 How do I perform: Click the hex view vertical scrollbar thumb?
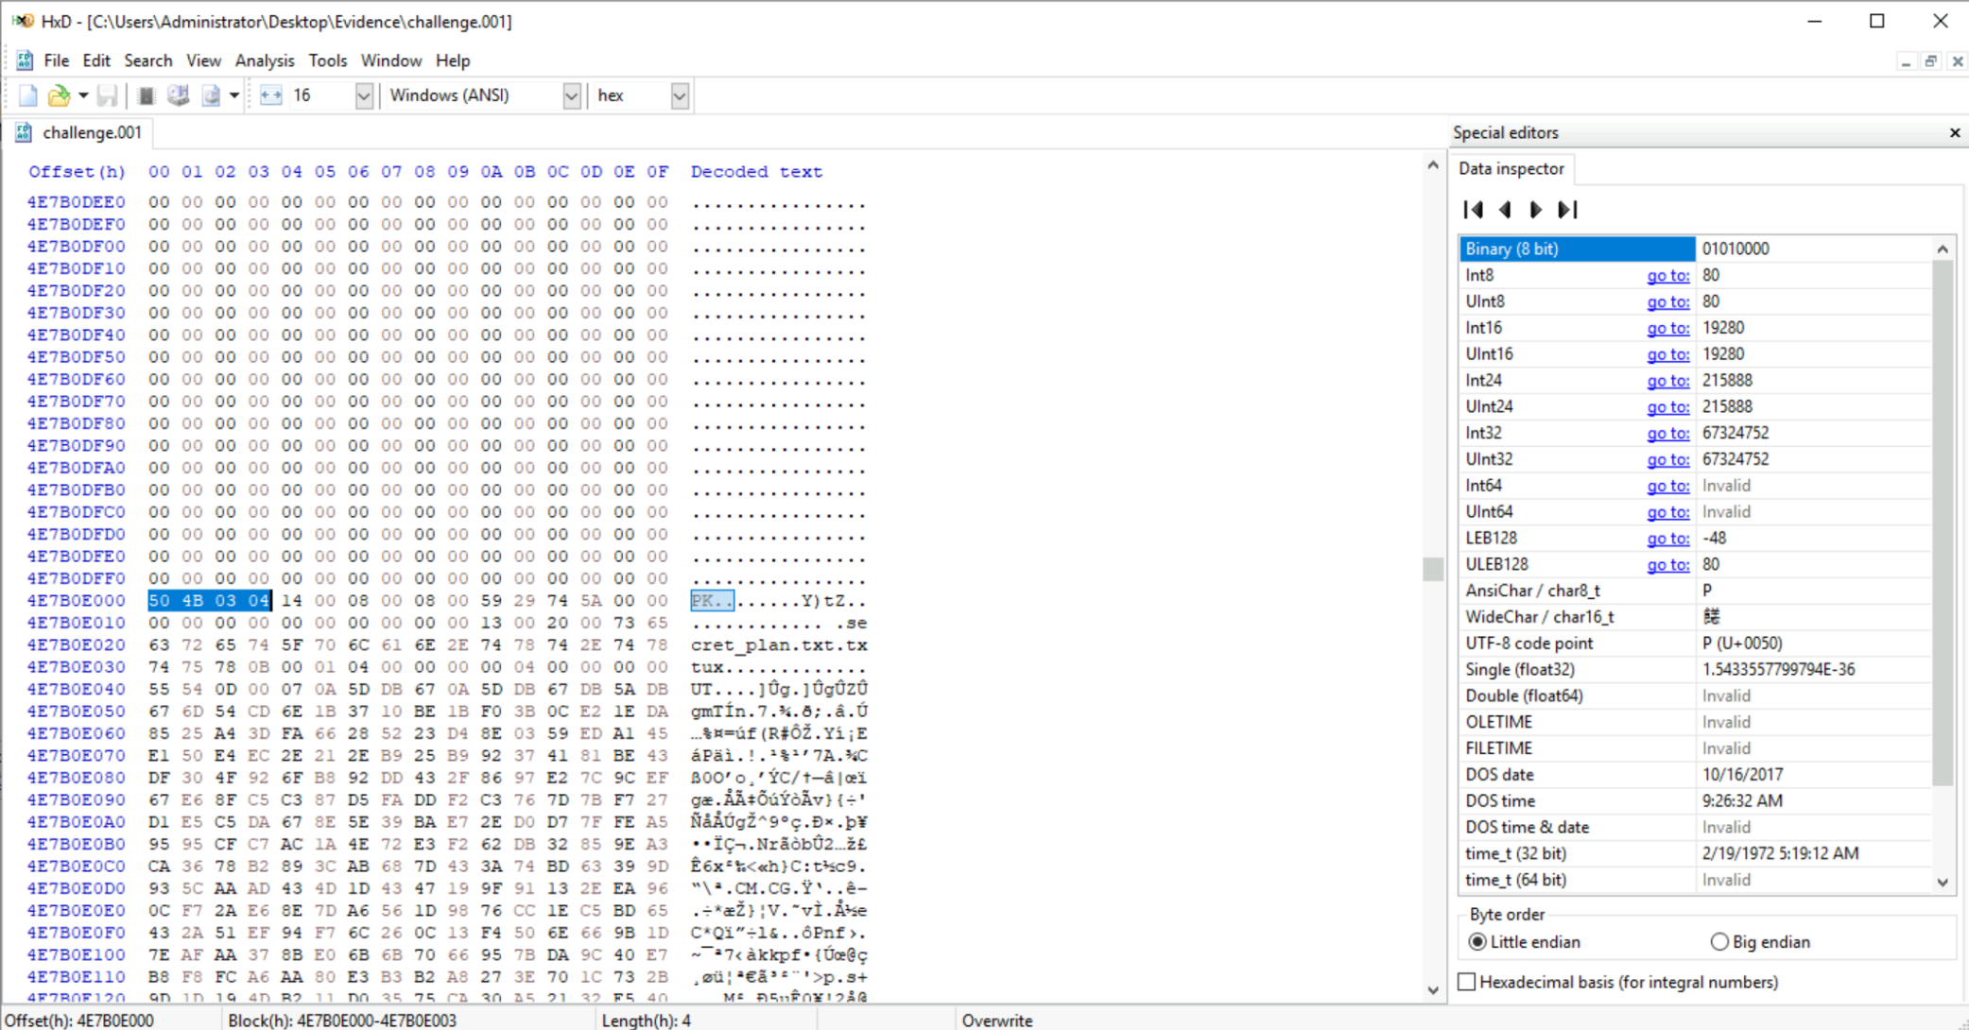[1433, 568]
